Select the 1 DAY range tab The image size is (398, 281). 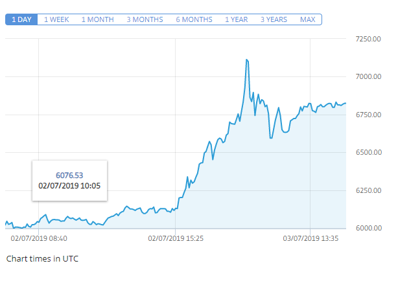click(x=21, y=19)
